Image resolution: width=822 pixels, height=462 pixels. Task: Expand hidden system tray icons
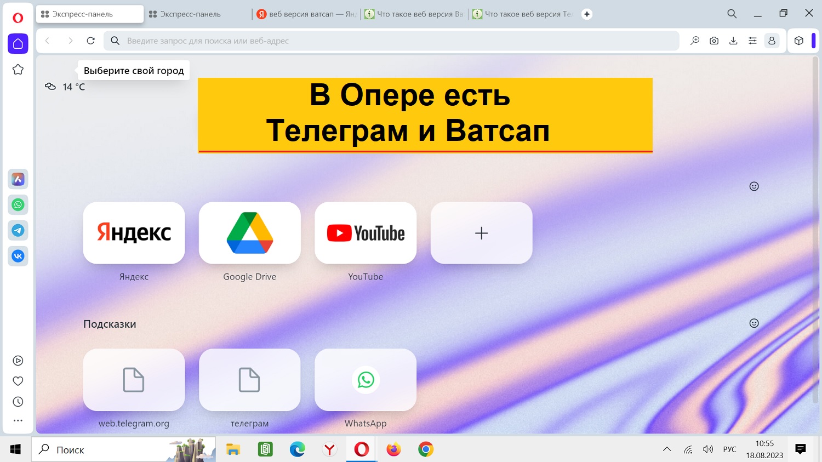tap(667, 449)
